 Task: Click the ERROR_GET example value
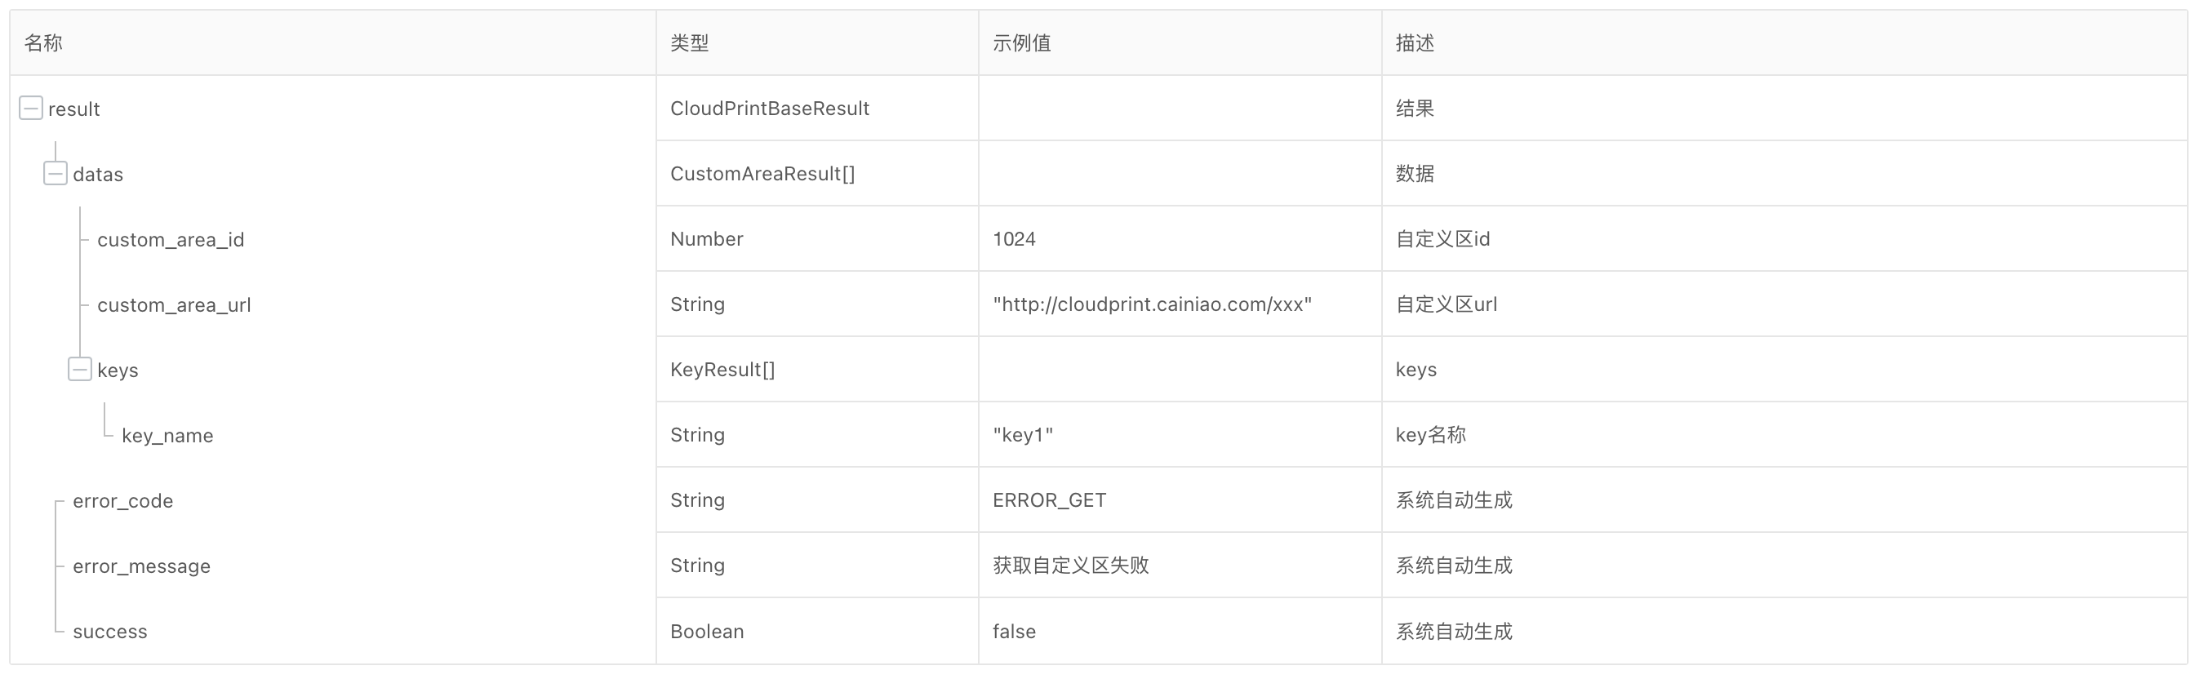click(1050, 499)
